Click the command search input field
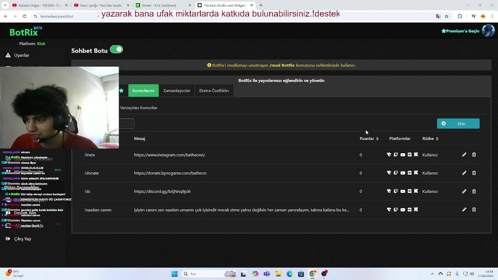The image size is (498, 280). (x=126, y=124)
